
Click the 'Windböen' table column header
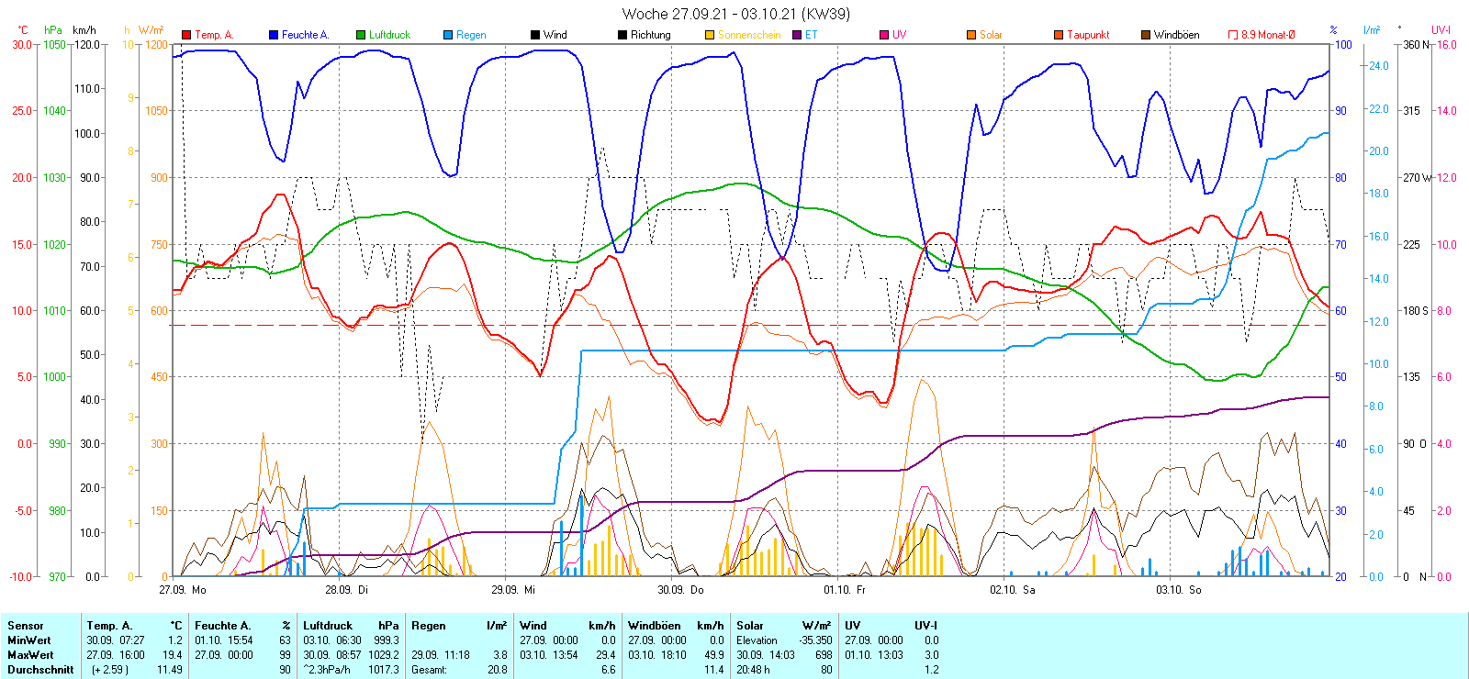tap(656, 626)
